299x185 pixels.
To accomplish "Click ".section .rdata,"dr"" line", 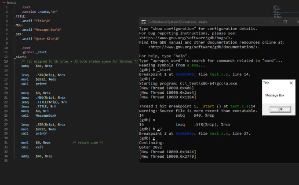I will point(40,12).
